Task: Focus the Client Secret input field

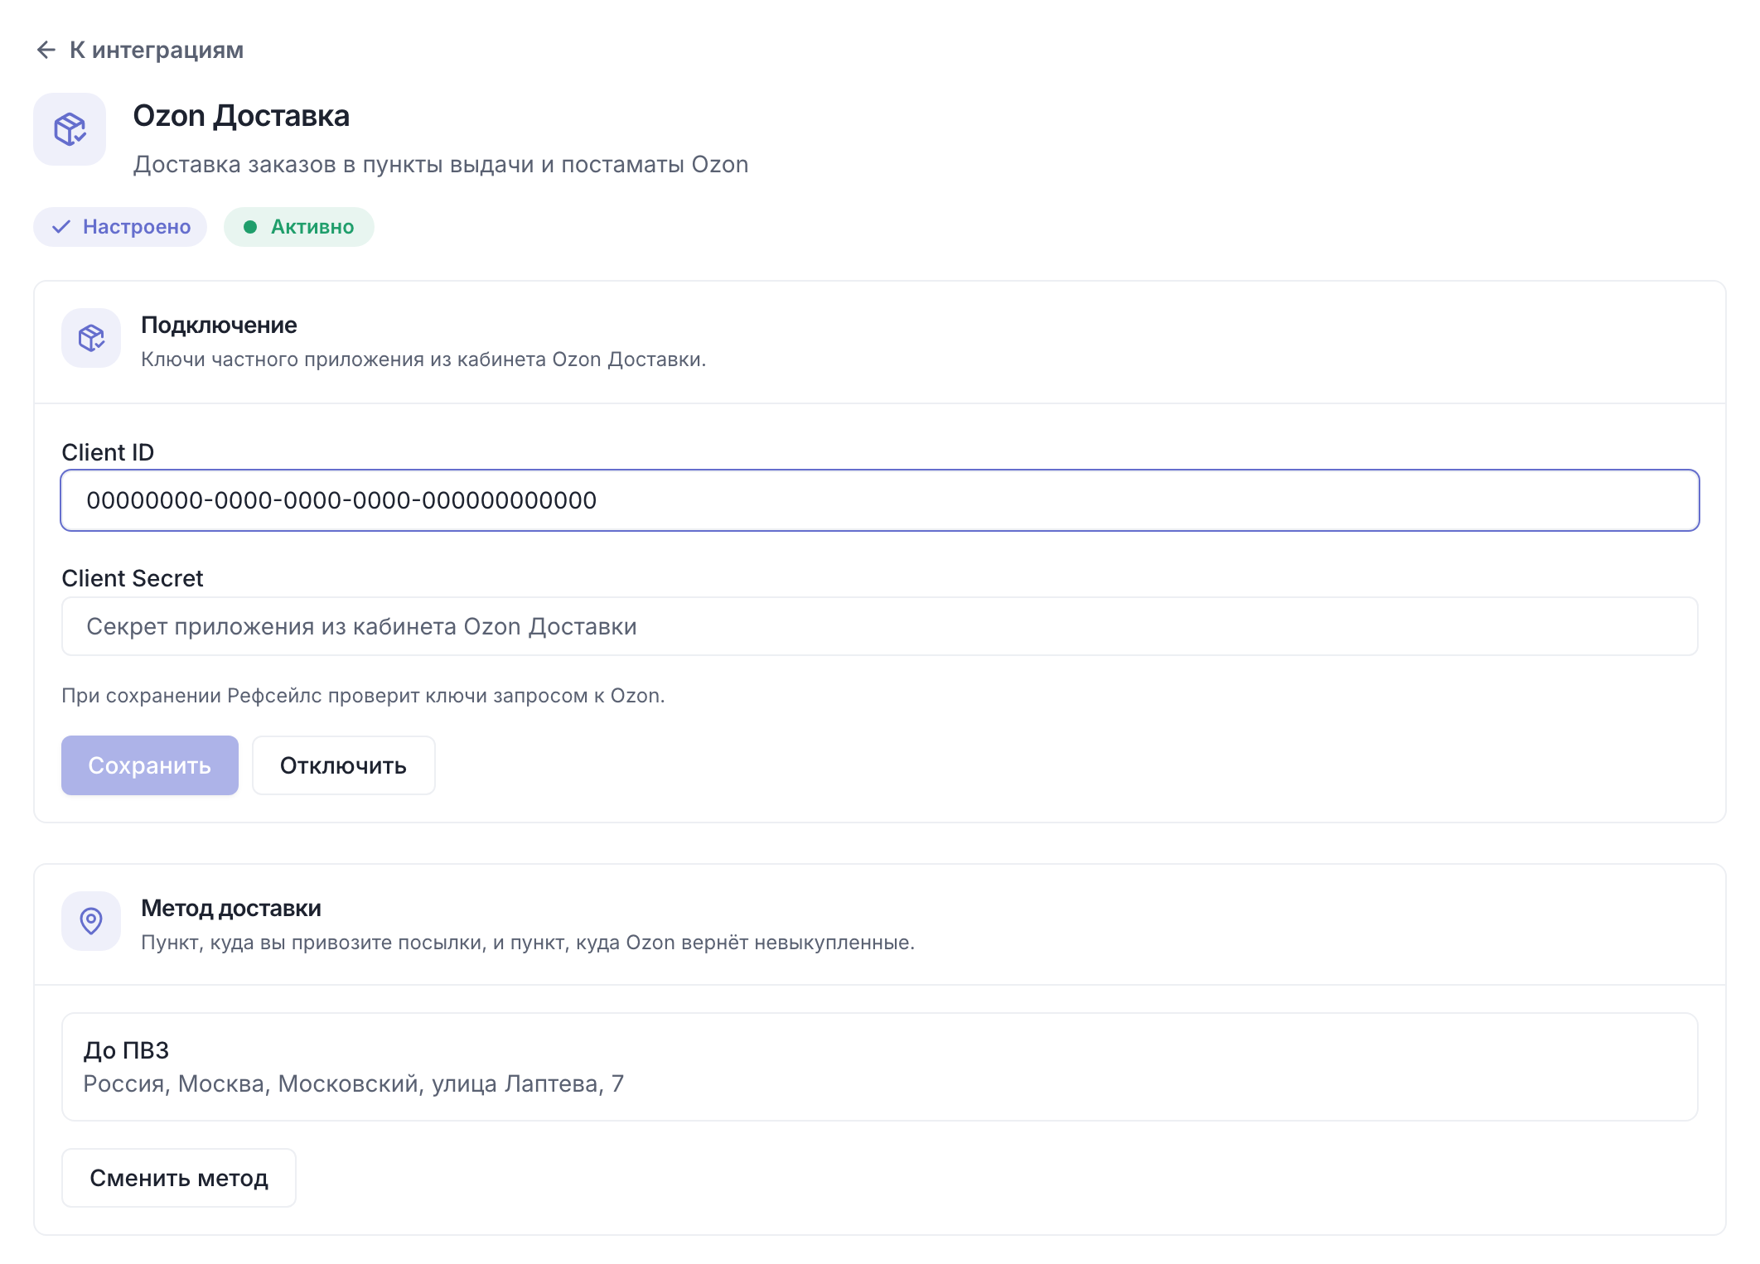Action: pos(880,626)
